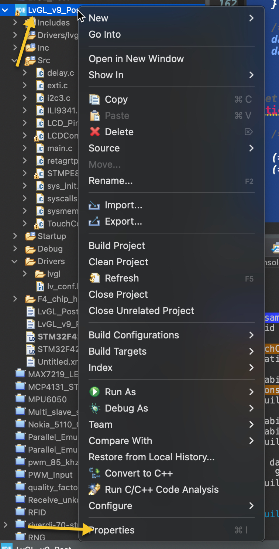Open Properties from the context menu
The height and width of the screenshot is (549, 279).
pyautogui.click(x=112, y=530)
